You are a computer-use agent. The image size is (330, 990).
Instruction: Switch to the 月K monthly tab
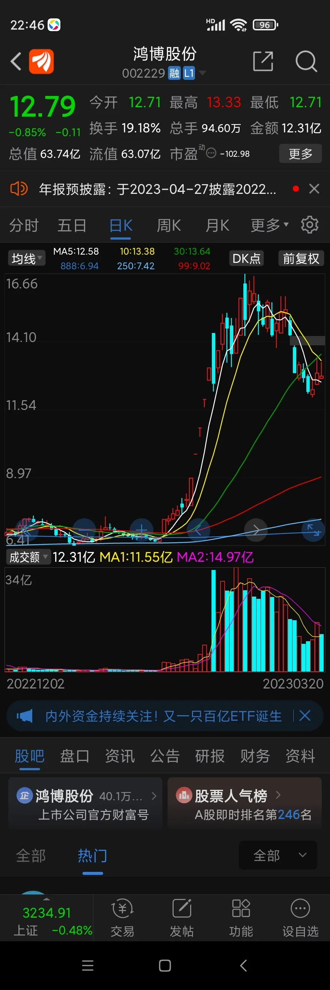click(x=217, y=226)
